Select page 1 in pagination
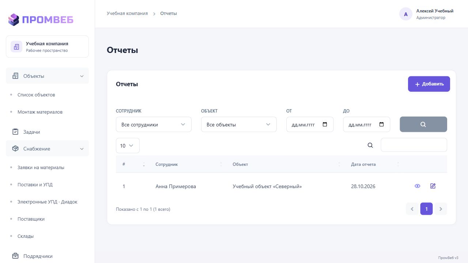 [x=426, y=209]
